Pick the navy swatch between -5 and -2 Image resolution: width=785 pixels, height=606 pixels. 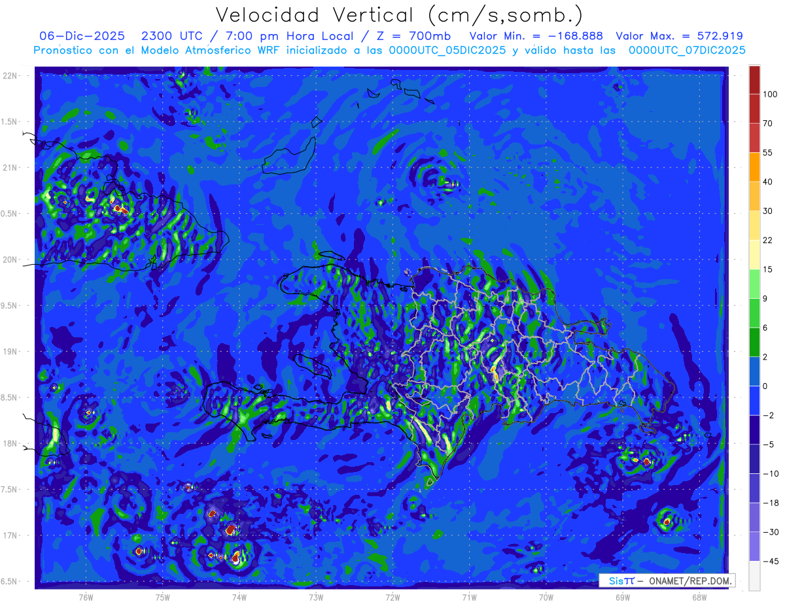755,429
